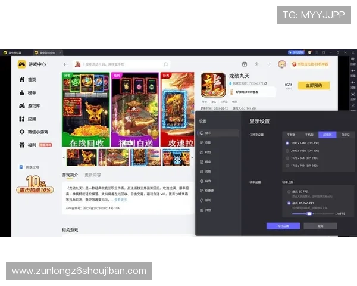Open the game library (游戏库) sidebar item

30,106
